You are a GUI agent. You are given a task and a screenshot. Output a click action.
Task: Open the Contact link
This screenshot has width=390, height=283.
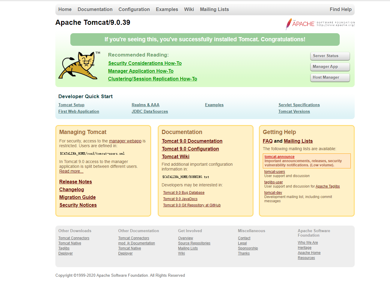(244, 238)
